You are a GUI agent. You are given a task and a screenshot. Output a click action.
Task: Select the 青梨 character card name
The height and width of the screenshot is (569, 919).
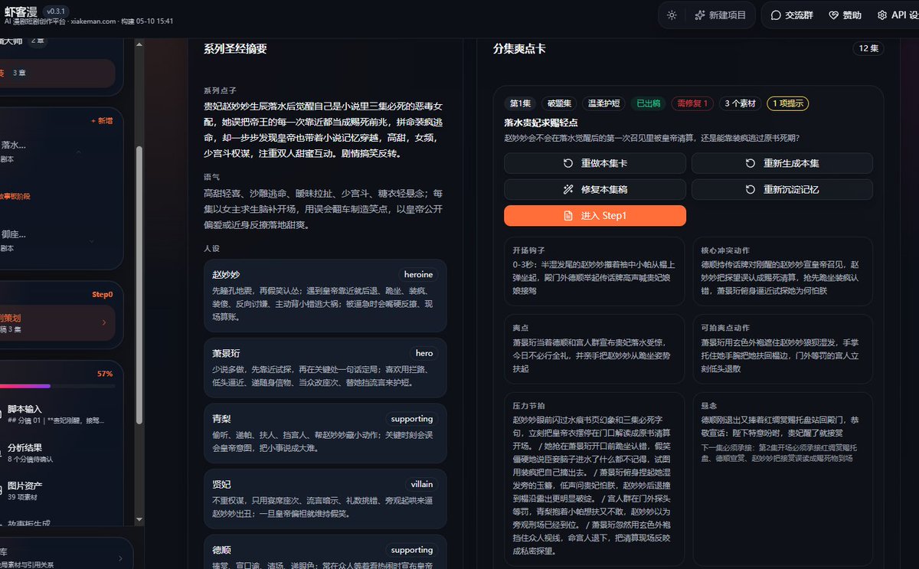221,419
